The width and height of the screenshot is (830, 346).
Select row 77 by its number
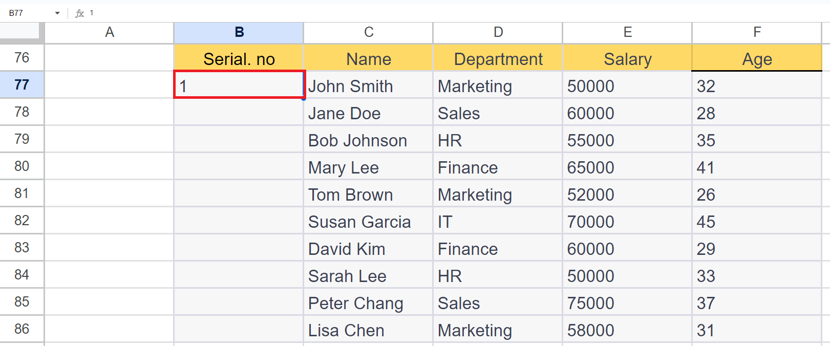click(x=22, y=84)
